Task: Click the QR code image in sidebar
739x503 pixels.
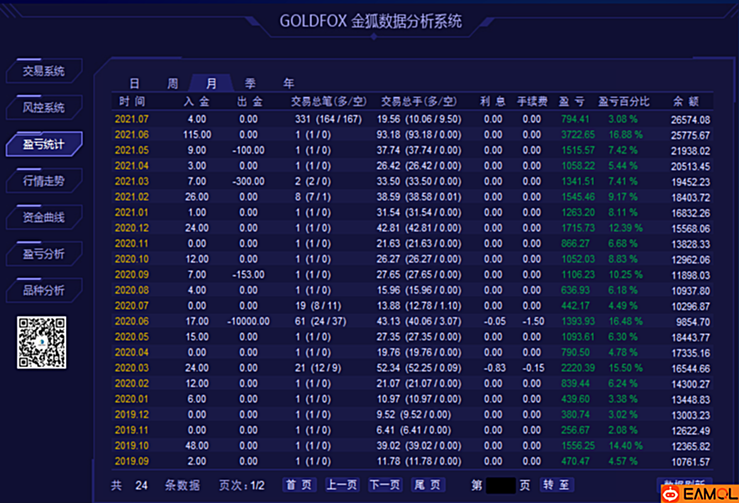Action: (41, 342)
